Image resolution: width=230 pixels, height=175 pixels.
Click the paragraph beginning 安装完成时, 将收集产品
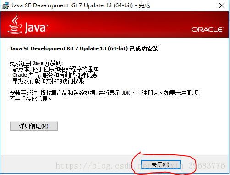coord(105,96)
